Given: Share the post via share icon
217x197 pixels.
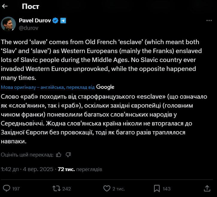Looking at the screenshot, I should click(x=207, y=188).
